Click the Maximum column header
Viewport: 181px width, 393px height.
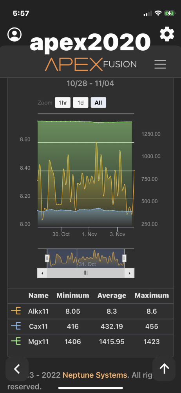click(152, 296)
